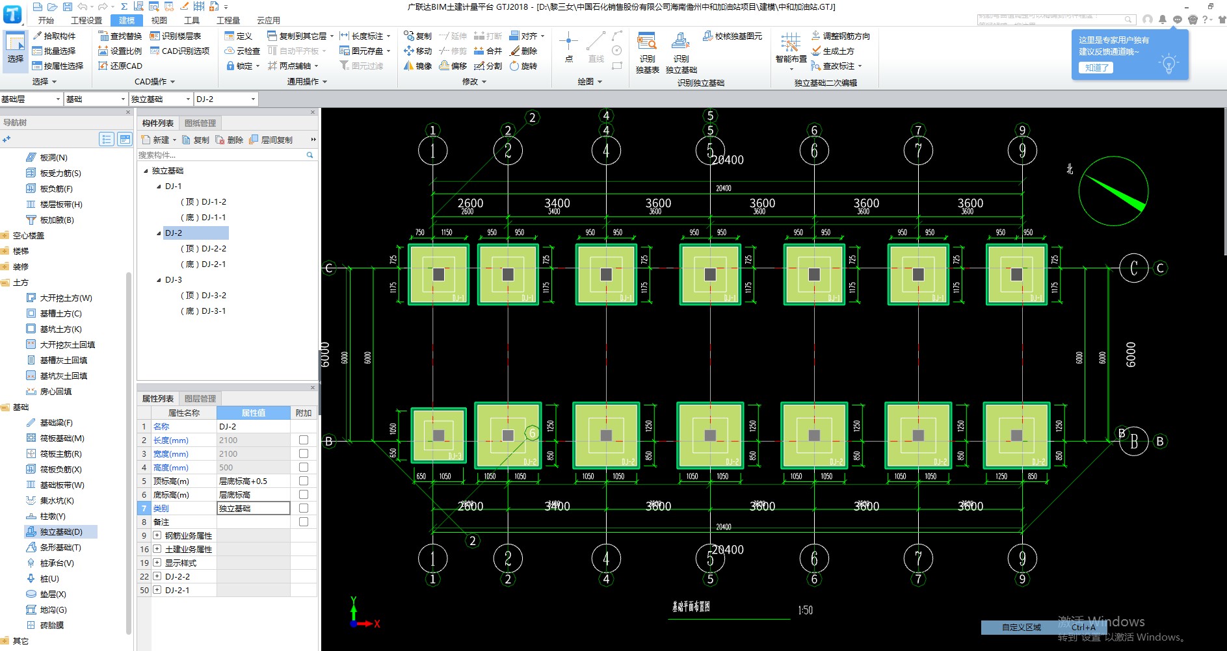
Task: Select 桩承台(V) in navigation tree
Action: (x=50, y=563)
